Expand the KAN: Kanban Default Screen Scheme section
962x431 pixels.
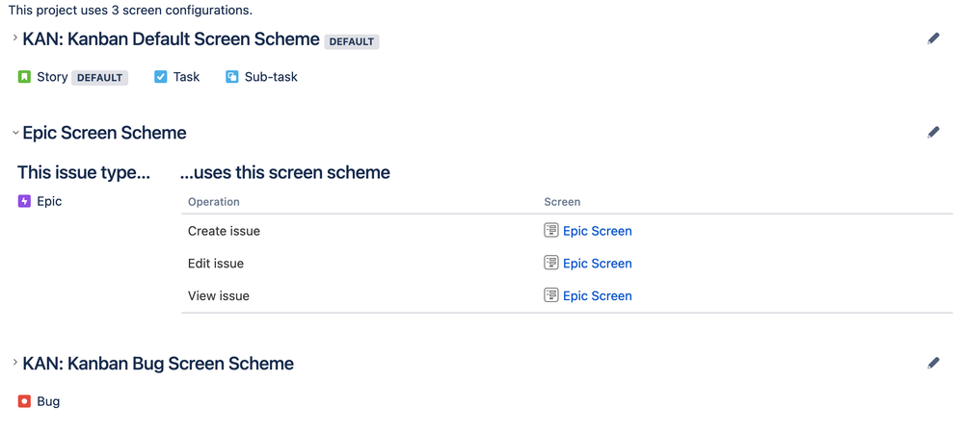tap(15, 38)
